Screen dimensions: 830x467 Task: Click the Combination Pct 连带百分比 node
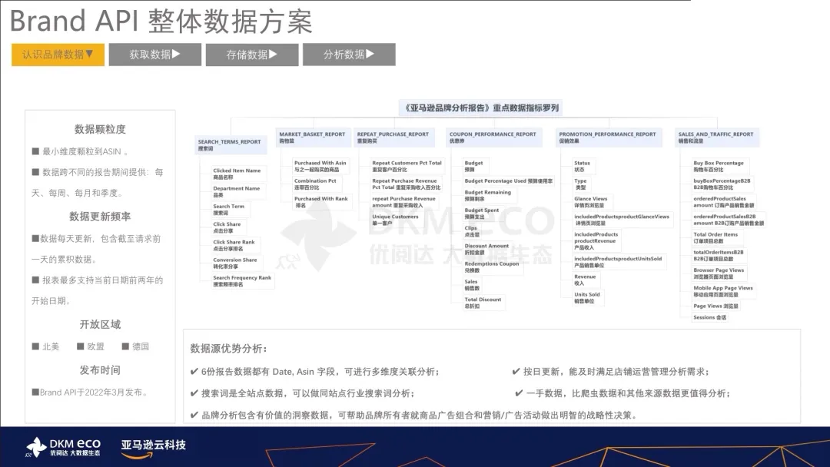(x=316, y=184)
